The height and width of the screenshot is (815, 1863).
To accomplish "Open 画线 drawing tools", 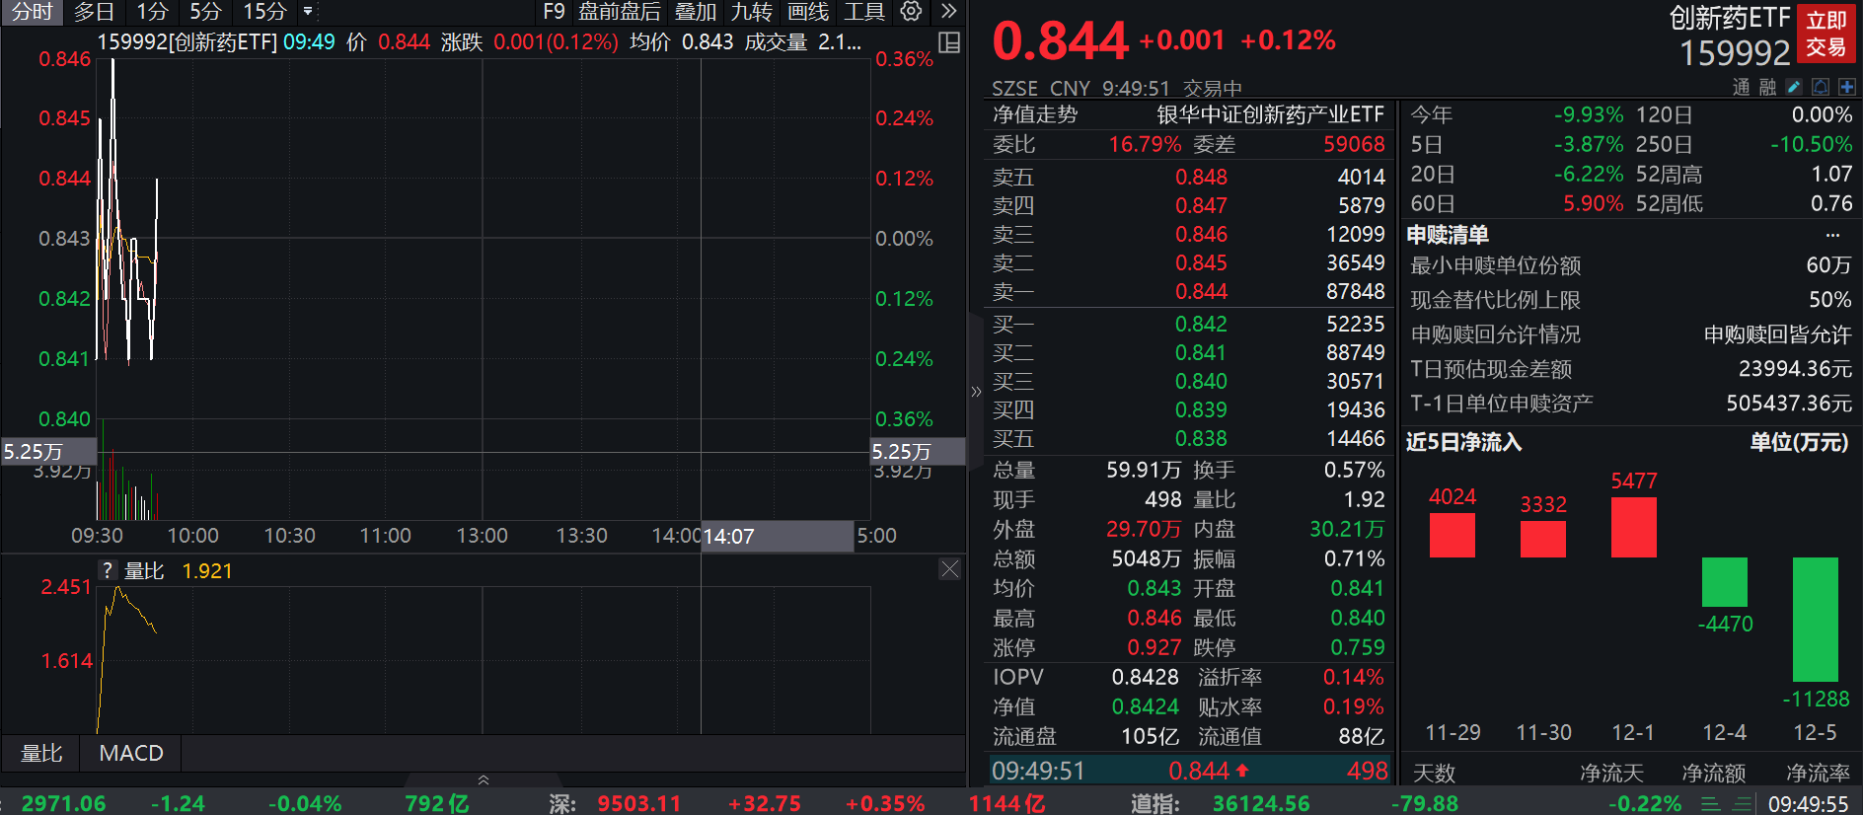I will 808,12.
